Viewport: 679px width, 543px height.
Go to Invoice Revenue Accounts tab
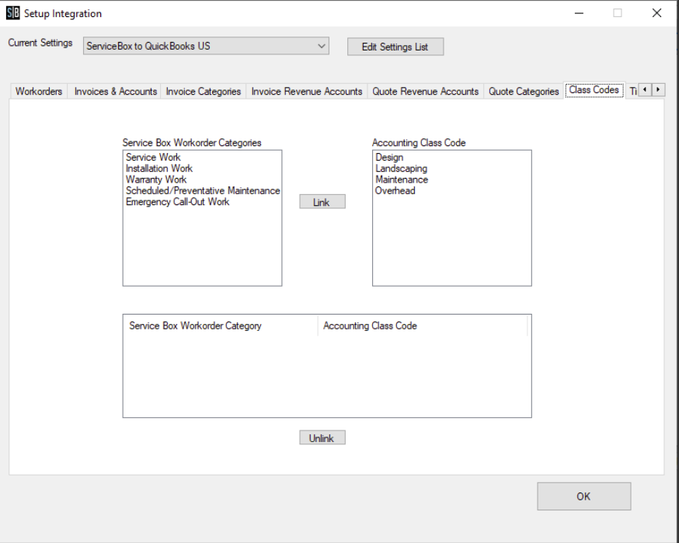[x=307, y=92]
